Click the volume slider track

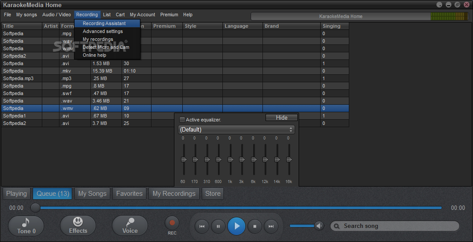302,226
